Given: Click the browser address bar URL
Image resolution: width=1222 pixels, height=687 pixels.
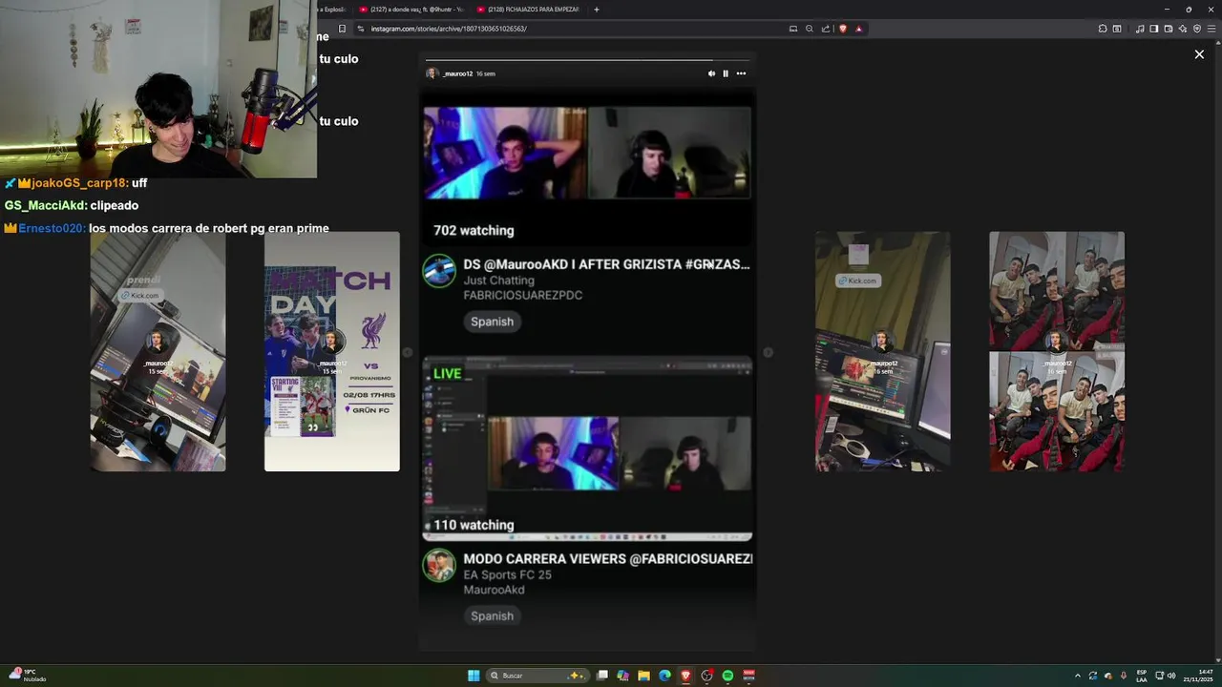Looking at the screenshot, I should coord(449,29).
